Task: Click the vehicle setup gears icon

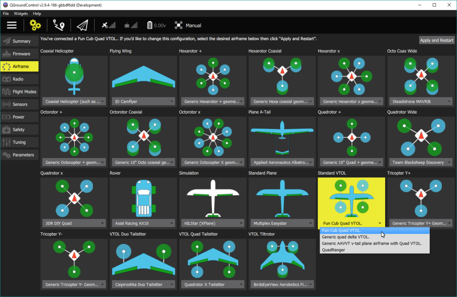Action: tap(35, 25)
